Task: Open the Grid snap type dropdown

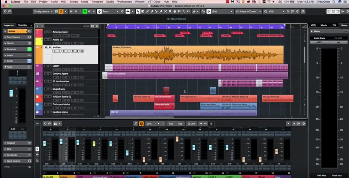Action: pyautogui.click(x=222, y=11)
